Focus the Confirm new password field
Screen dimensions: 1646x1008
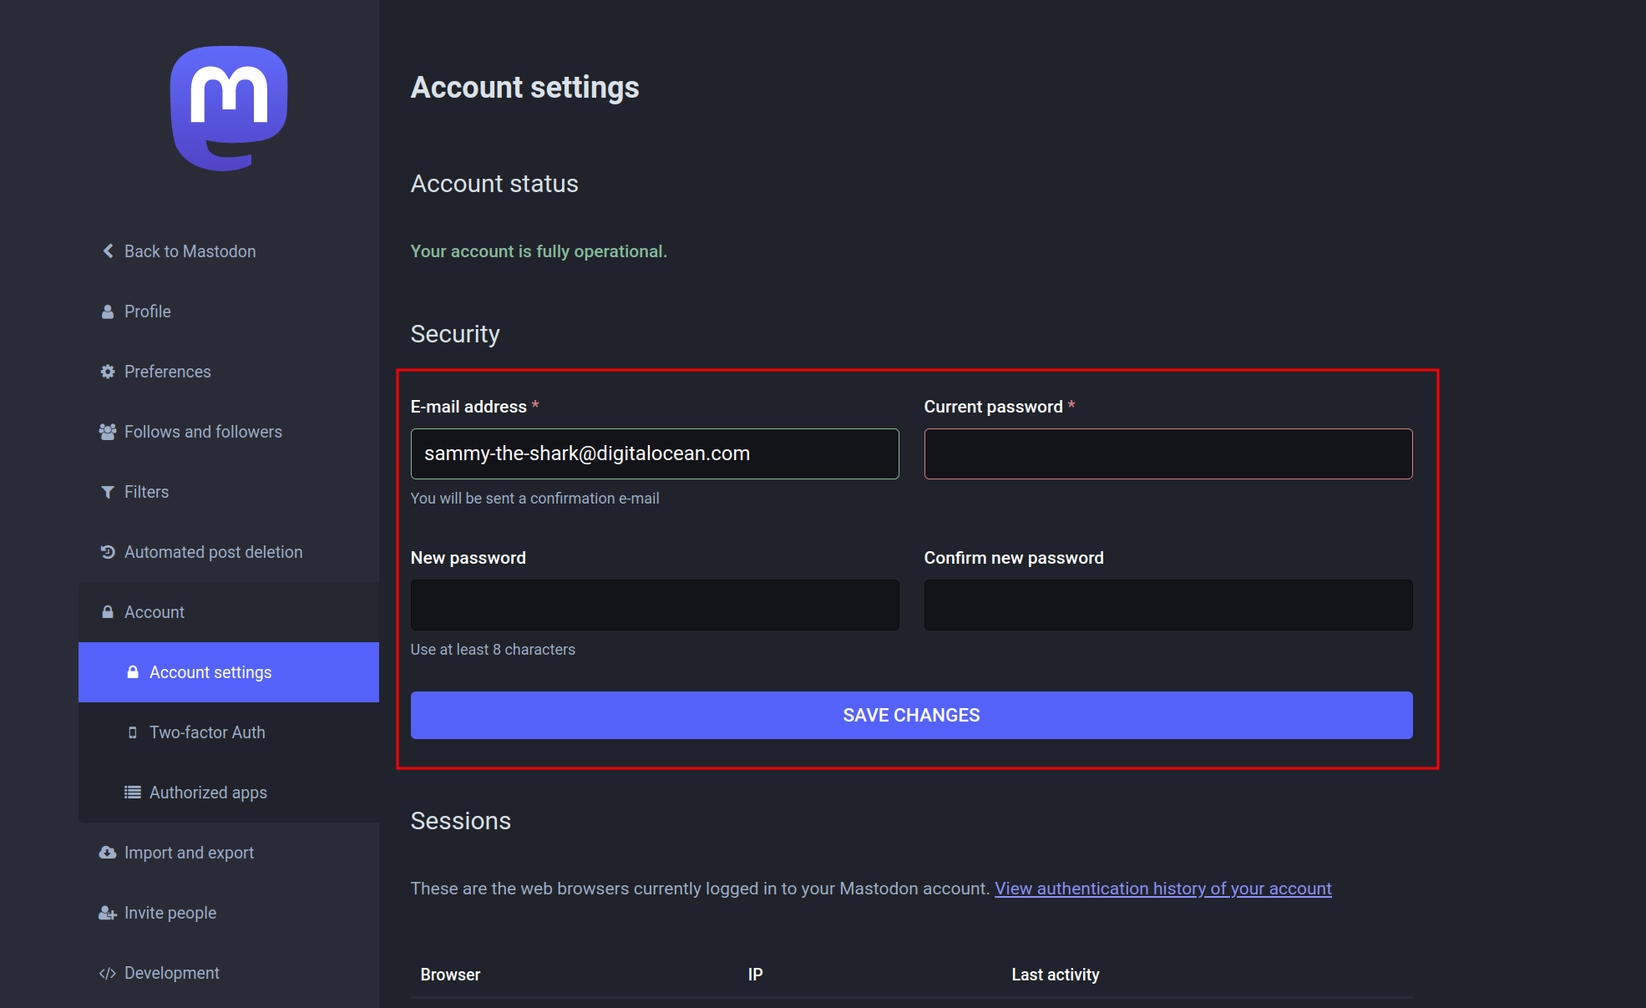pyautogui.click(x=1168, y=605)
